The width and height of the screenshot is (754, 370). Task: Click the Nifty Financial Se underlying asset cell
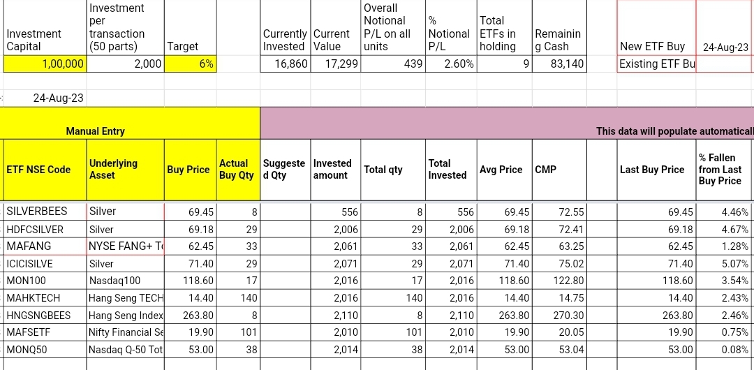(x=126, y=332)
